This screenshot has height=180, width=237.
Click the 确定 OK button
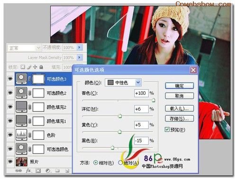click(x=179, y=86)
